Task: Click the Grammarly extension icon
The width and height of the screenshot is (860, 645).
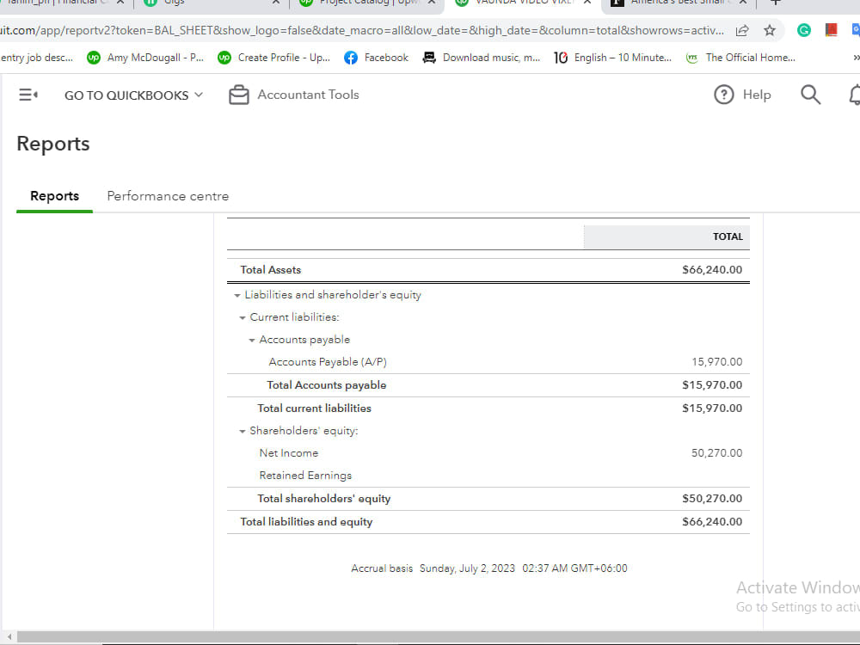Action: (803, 30)
